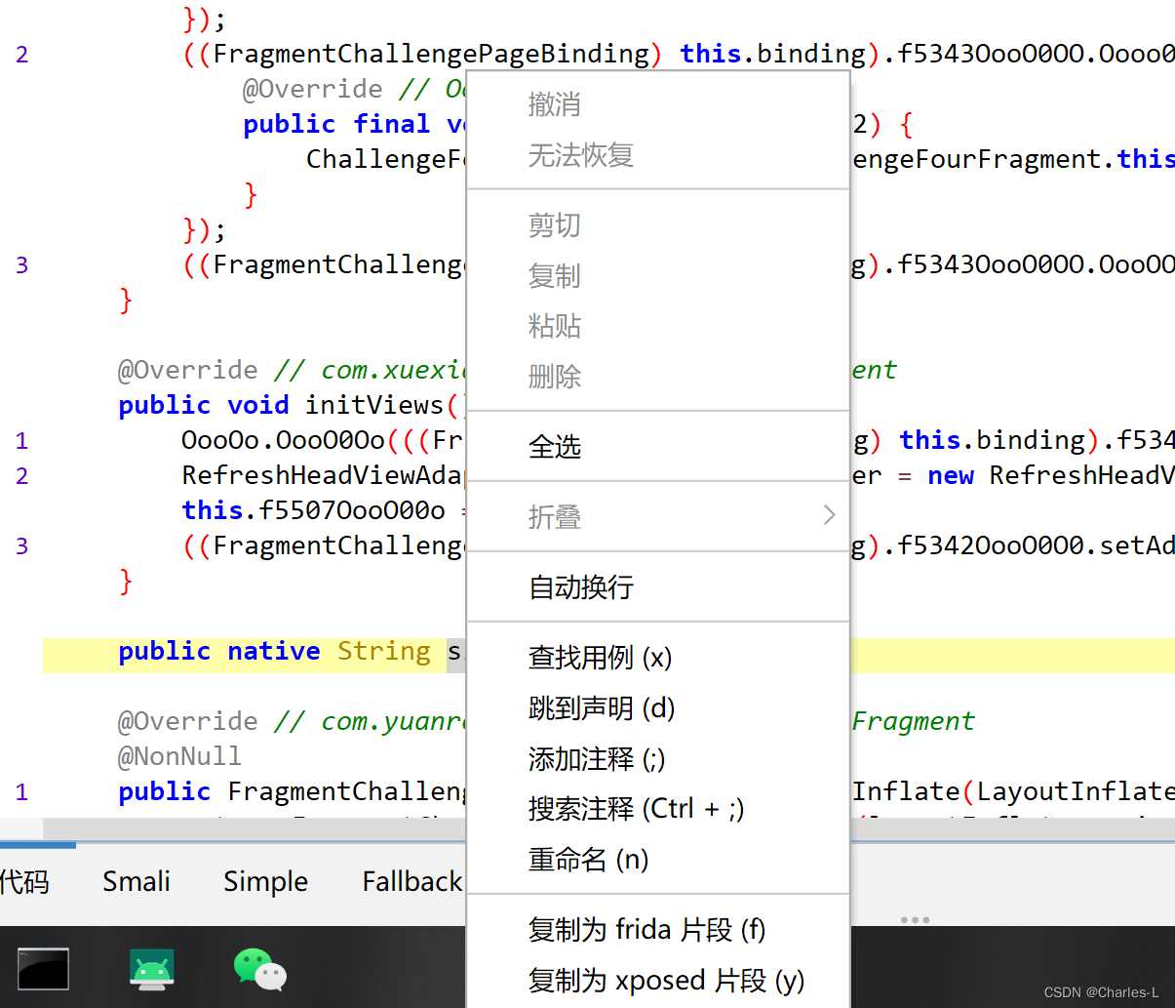Open the terminal from the taskbar
Image resolution: width=1175 pixels, height=1008 pixels.
[x=41, y=968]
